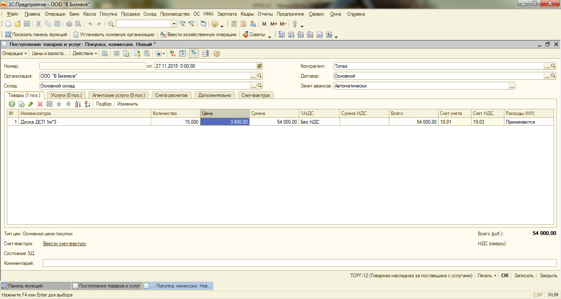This screenshot has height=299, width=561.
Task: Click the red X delete row icon
Action: tap(40, 104)
